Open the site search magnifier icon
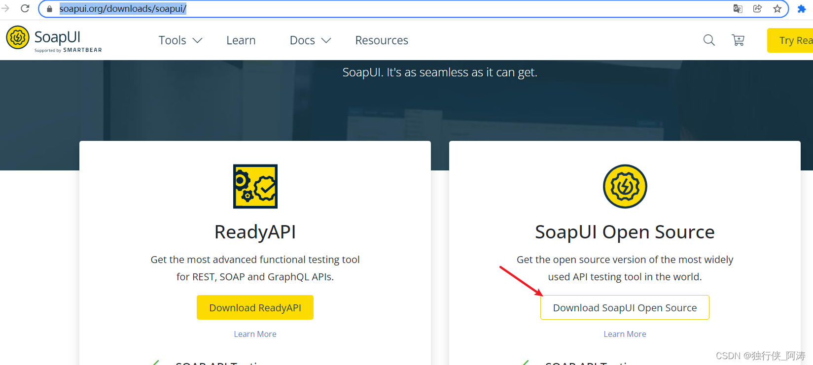Viewport: 813px width, 365px height. point(709,40)
